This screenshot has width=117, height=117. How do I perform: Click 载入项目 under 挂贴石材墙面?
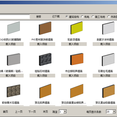tap(42, 75)
